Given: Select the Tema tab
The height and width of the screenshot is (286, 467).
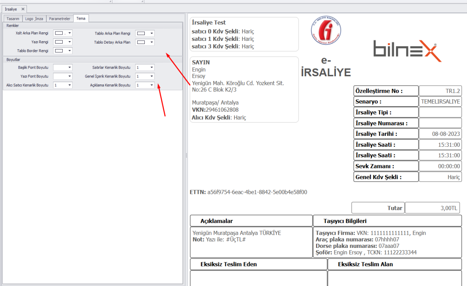Looking at the screenshot, I should (81, 19).
